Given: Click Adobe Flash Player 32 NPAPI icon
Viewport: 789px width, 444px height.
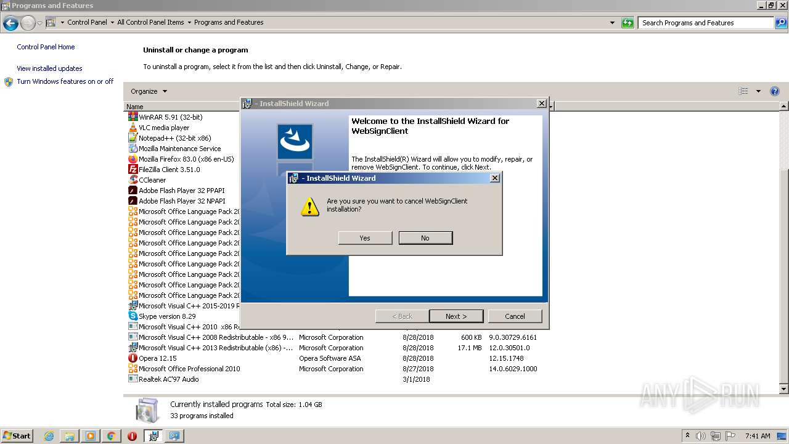Looking at the screenshot, I should coord(133,201).
